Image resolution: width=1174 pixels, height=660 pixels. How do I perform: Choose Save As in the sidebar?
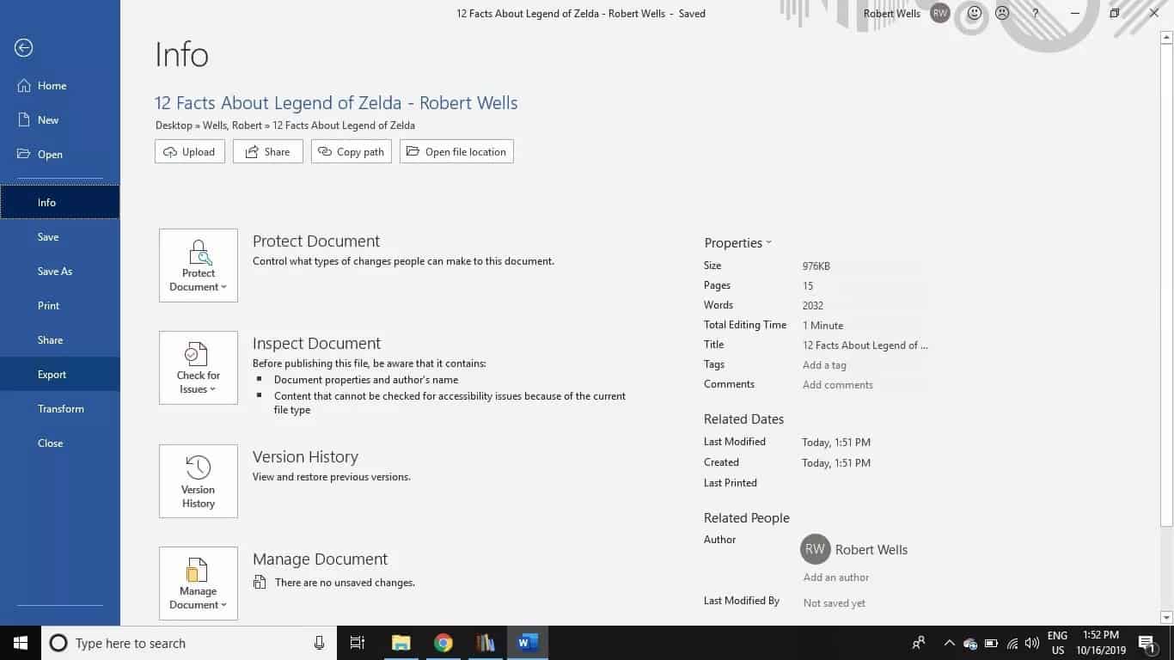pos(60,272)
